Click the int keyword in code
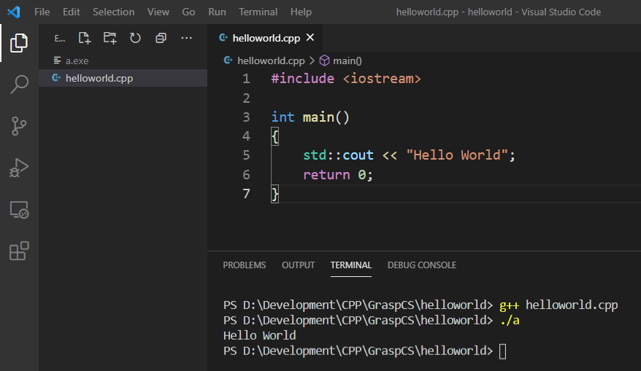 coord(283,117)
